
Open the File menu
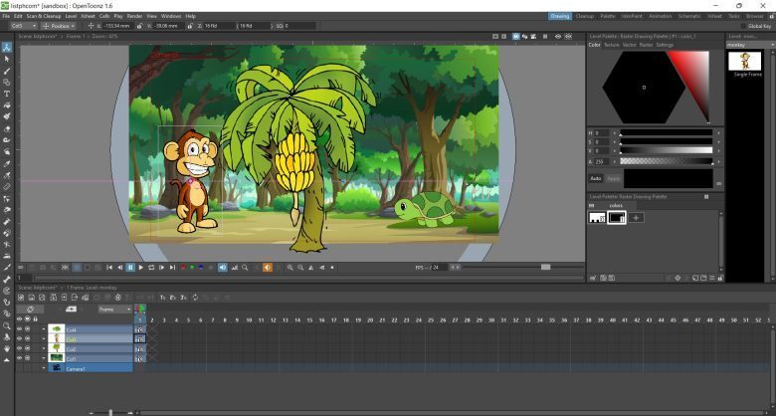(6, 16)
